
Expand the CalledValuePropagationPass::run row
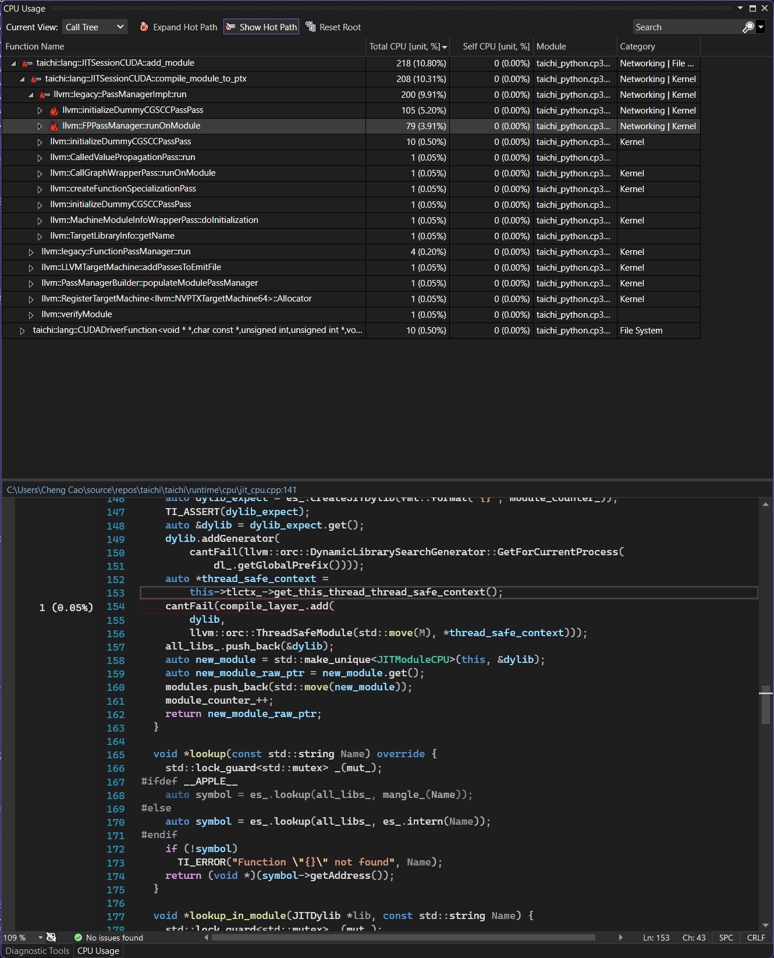(x=40, y=157)
